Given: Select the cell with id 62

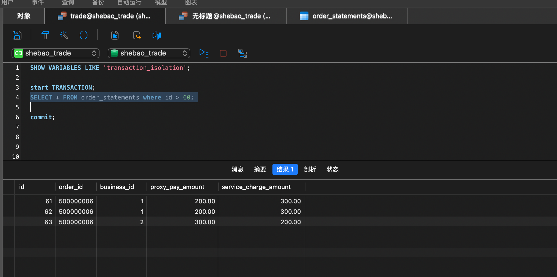Looking at the screenshot, I should [35, 212].
